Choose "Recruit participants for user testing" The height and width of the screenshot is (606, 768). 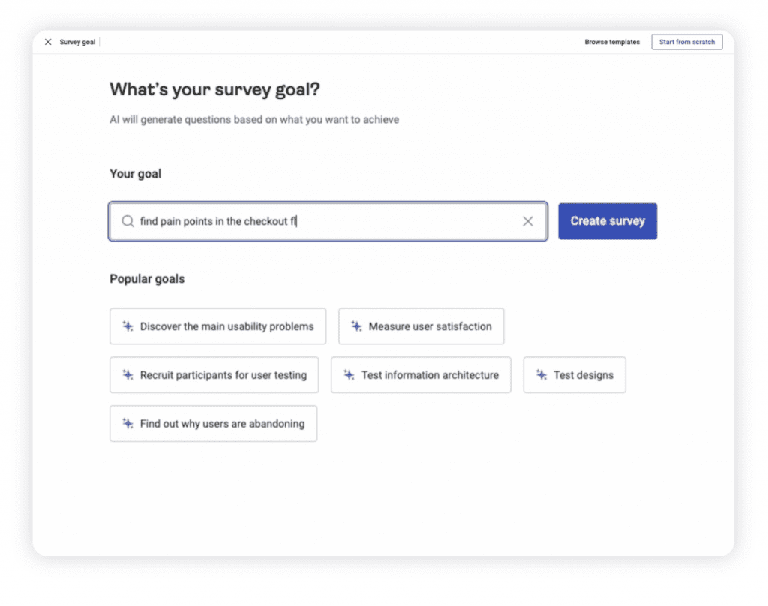214,374
